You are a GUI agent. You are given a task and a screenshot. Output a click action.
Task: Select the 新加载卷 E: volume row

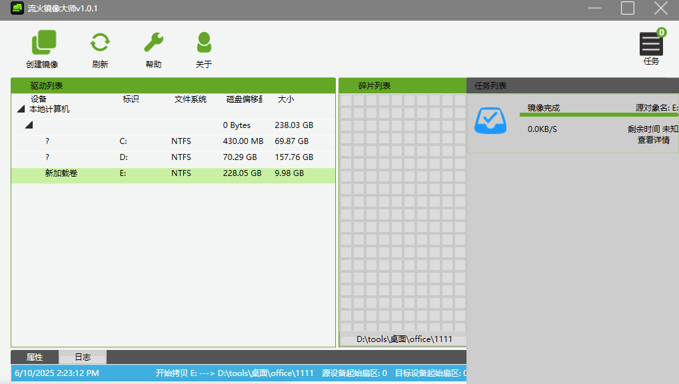pos(173,175)
